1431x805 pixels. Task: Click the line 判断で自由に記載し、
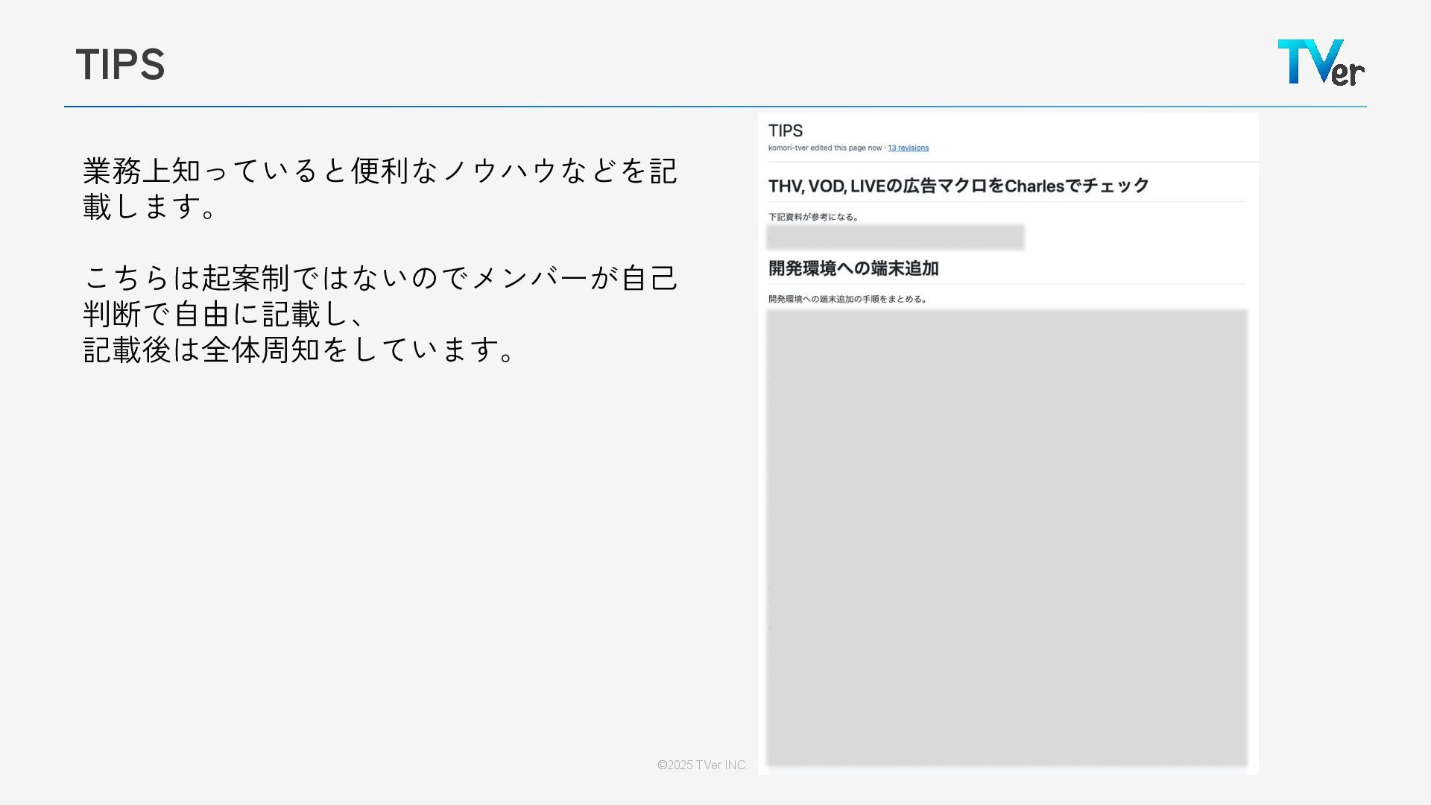[x=224, y=314]
